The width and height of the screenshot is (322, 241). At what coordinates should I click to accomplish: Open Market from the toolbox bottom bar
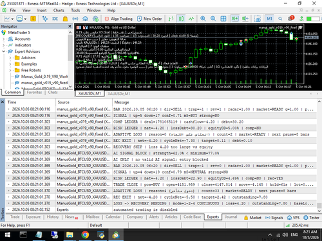[x=252, y=218]
